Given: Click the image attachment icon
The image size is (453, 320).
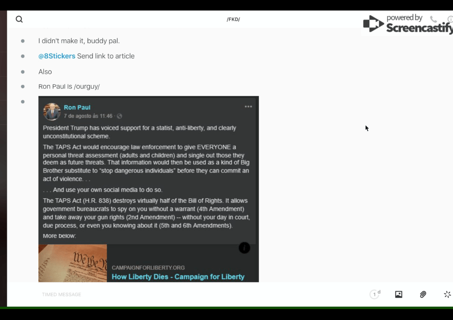Looking at the screenshot, I should pos(399,294).
